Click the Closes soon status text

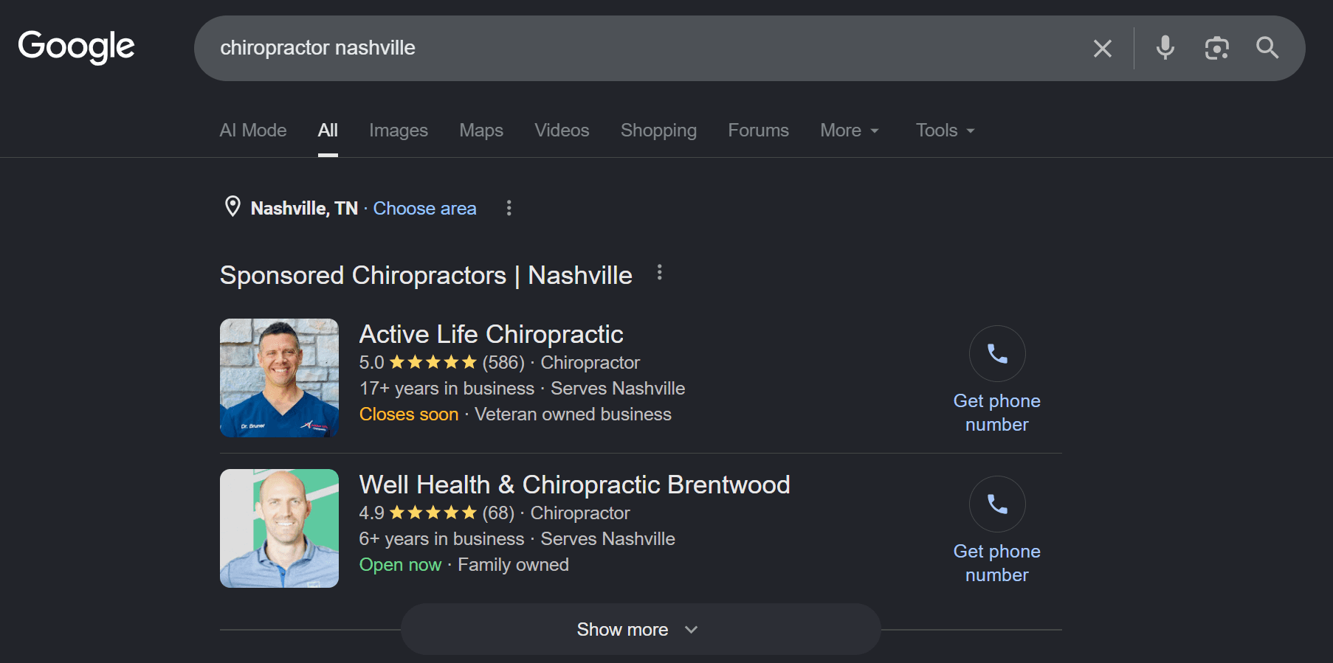pos(409,414)
